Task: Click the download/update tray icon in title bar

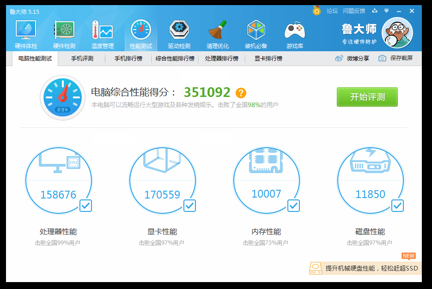Action: pos(374,11)
